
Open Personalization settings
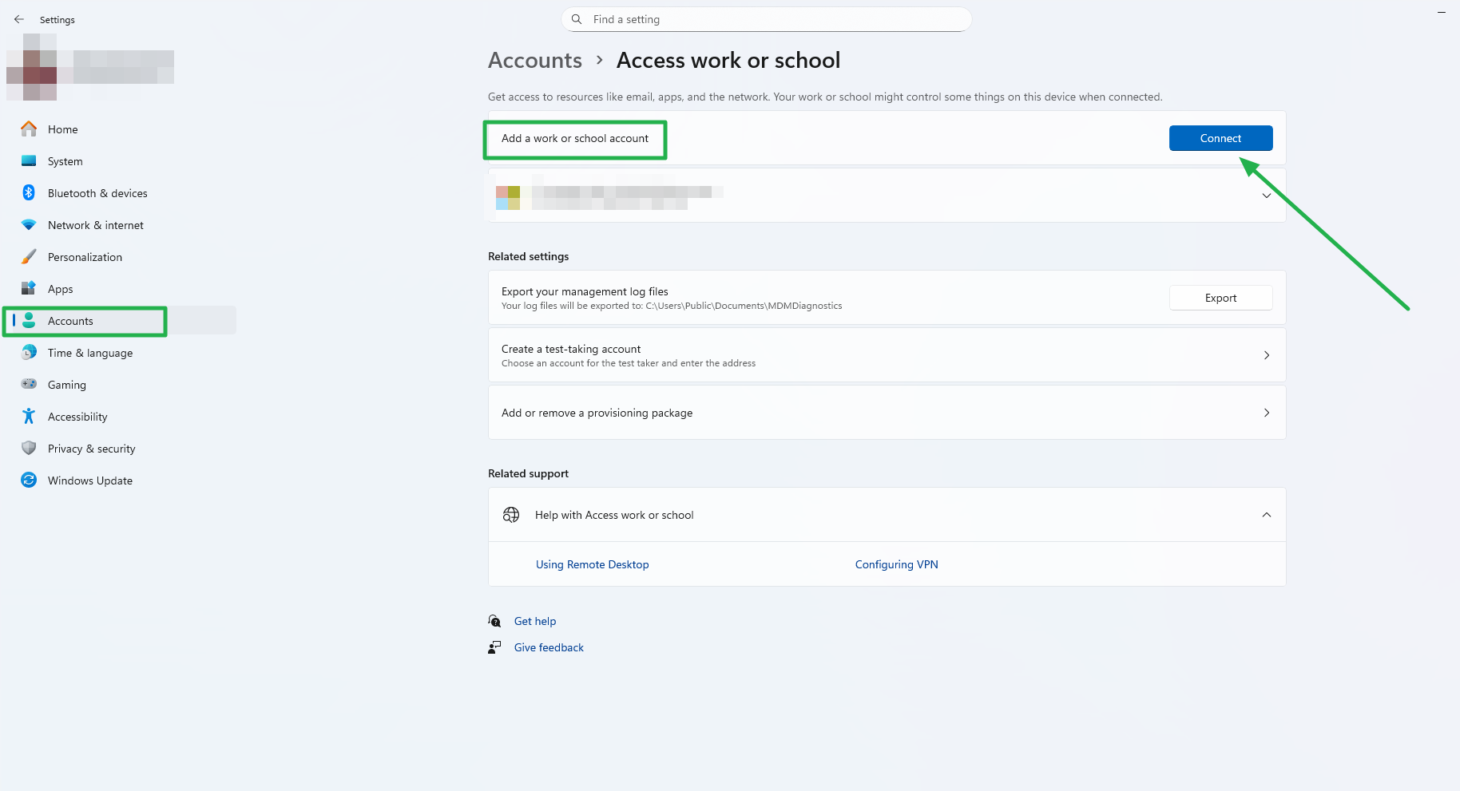[85, 256]
